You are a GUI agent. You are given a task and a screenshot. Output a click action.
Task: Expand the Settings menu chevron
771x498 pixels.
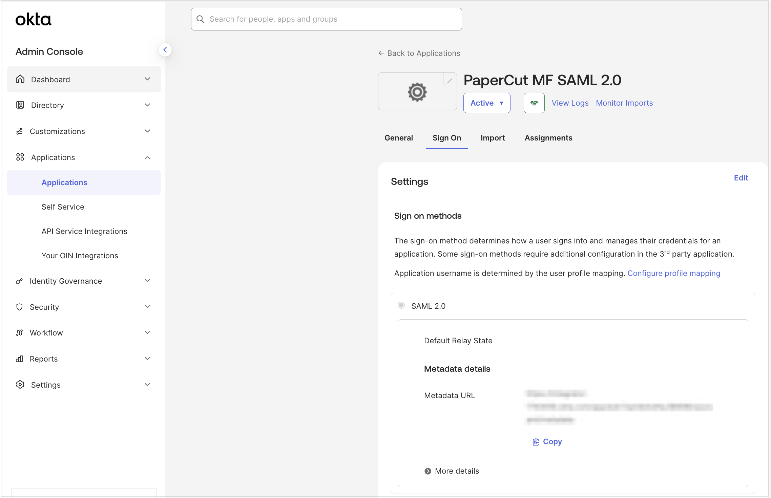[148, 385]
